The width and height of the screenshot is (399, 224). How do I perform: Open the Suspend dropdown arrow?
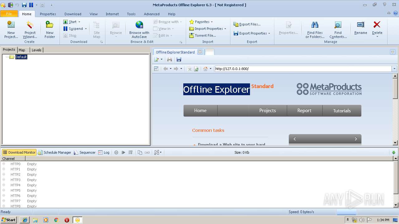[x=86, y=29]
